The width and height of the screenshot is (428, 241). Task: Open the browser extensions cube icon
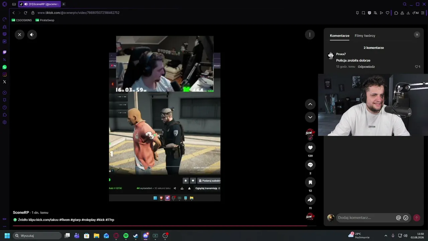pos(396,13)
